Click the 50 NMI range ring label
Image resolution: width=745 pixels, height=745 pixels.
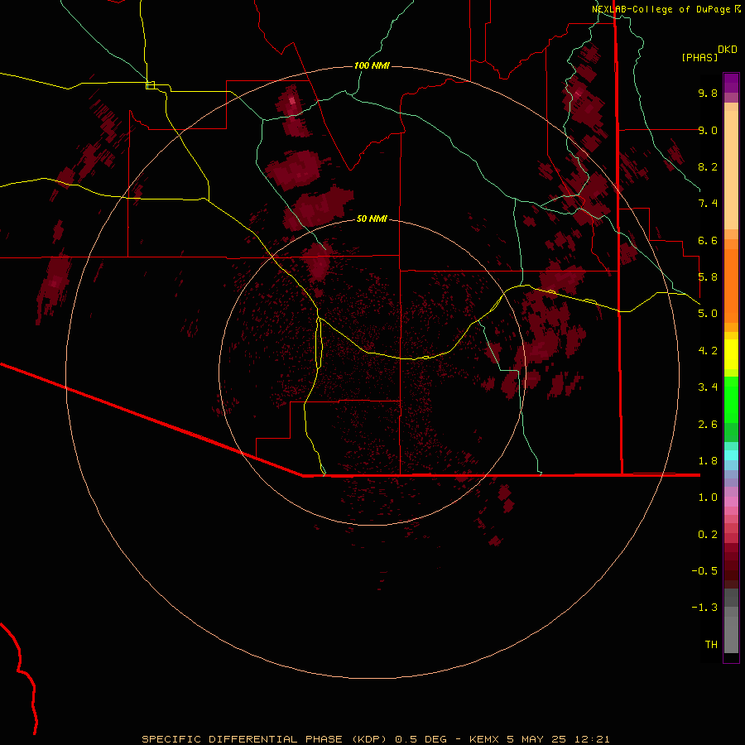pyautogui.click(x=372, y=219)
